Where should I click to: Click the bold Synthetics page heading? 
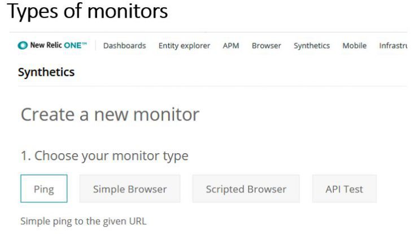click(46, 72)
